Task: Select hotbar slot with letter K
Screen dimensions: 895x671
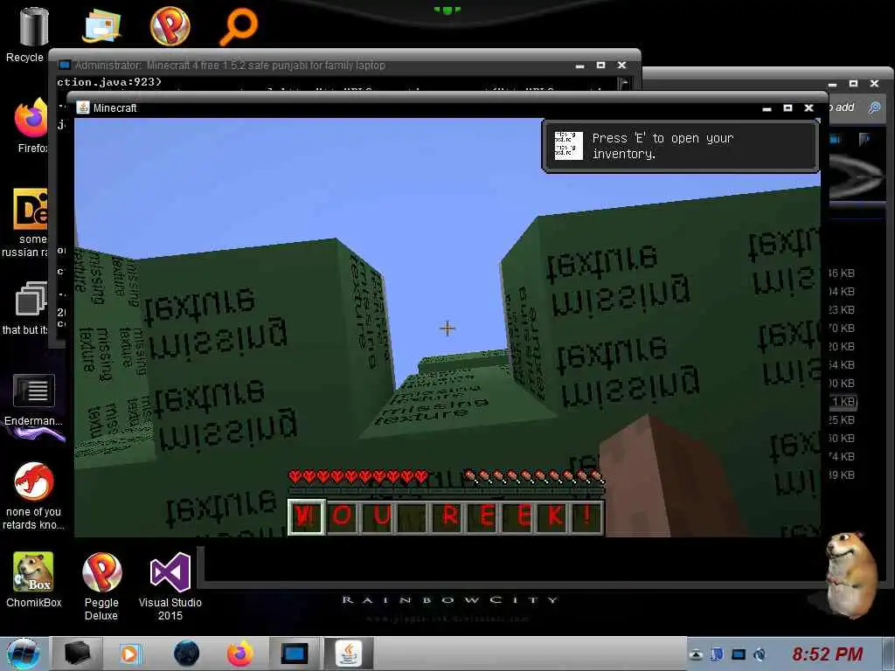Action: click(x=552, y=517)
